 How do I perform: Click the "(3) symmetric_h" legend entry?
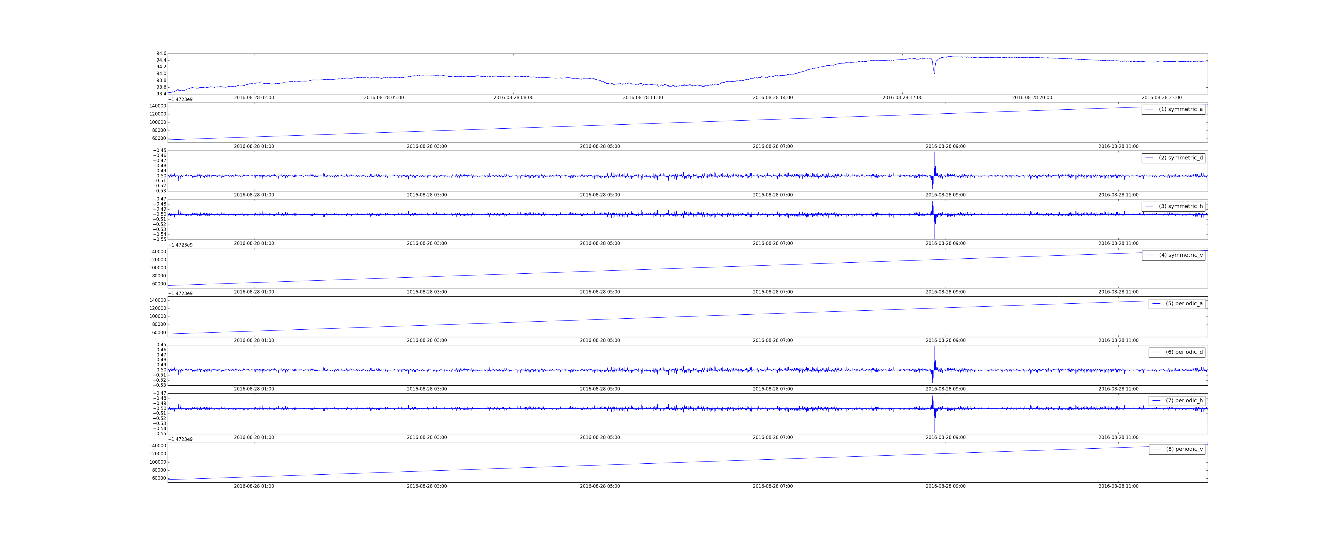(1173, 207)
